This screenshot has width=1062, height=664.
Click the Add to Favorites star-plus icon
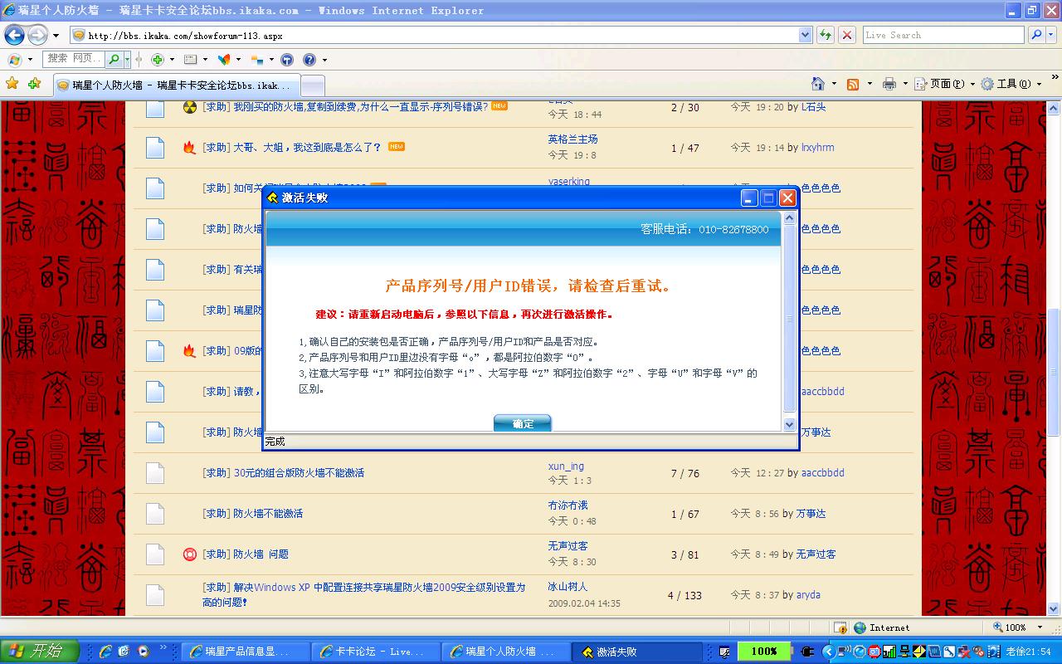click(x=34, y=84)
